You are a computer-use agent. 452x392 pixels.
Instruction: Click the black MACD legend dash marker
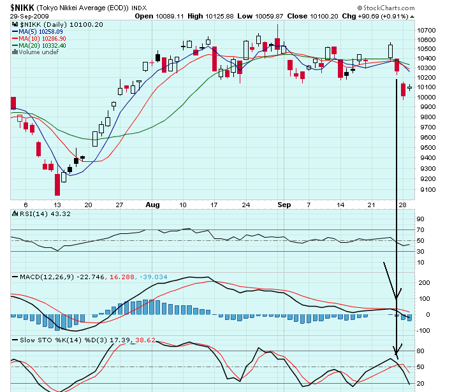point(15,277)
